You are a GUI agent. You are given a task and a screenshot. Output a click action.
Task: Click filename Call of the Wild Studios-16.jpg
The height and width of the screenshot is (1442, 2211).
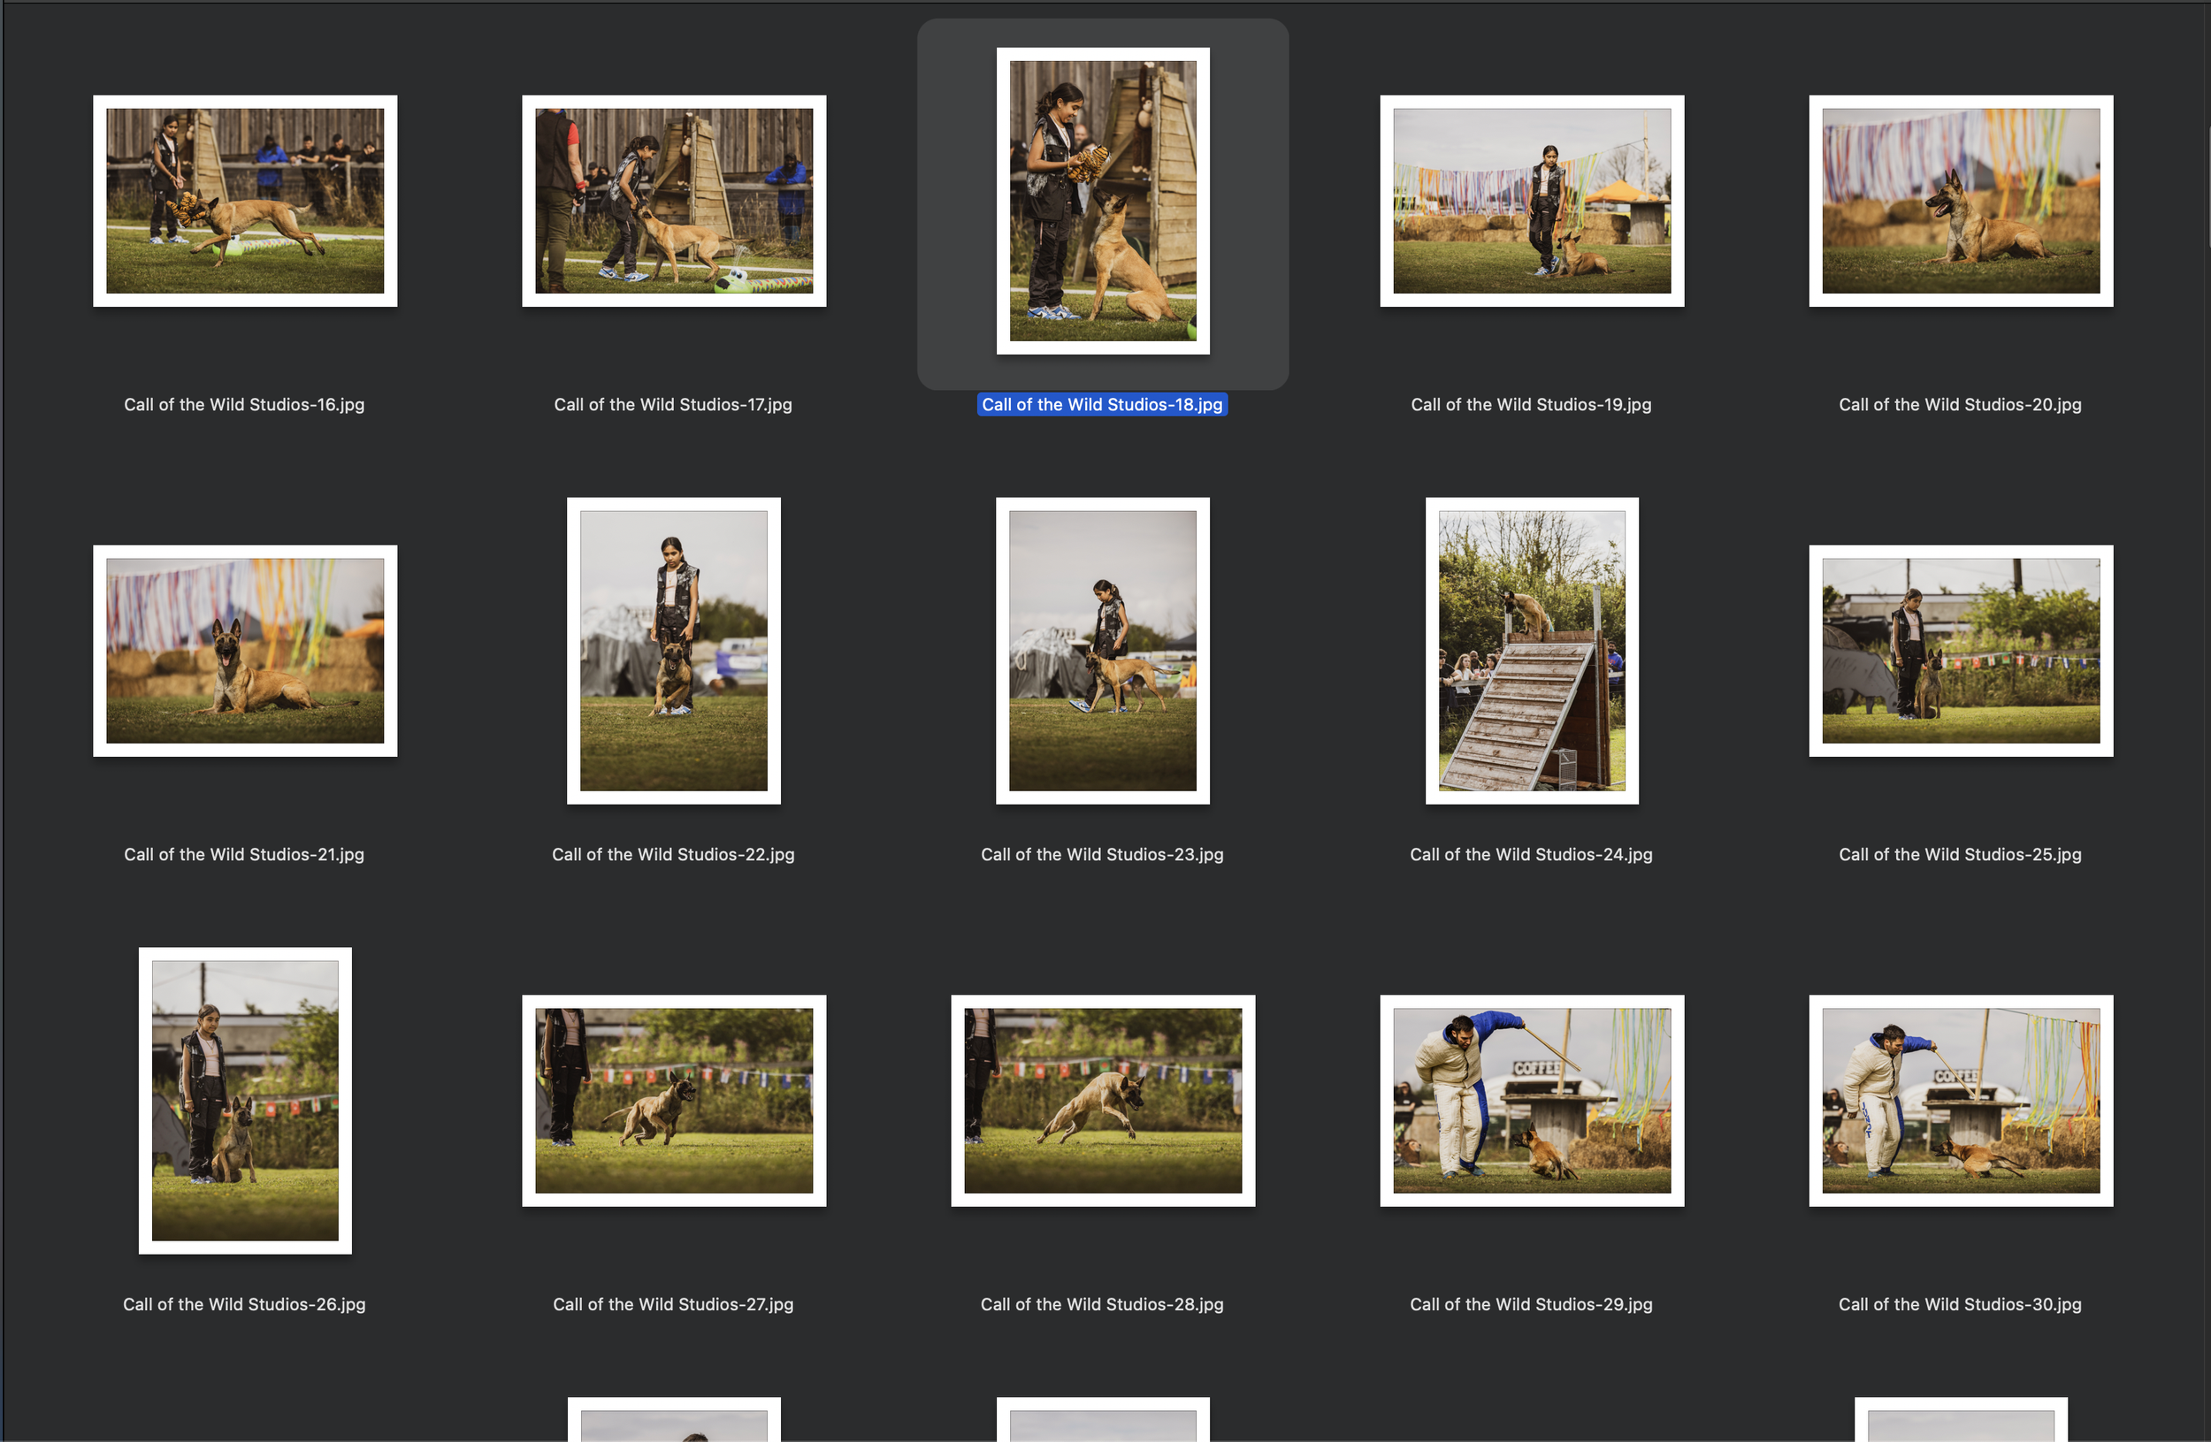point(244,405)
